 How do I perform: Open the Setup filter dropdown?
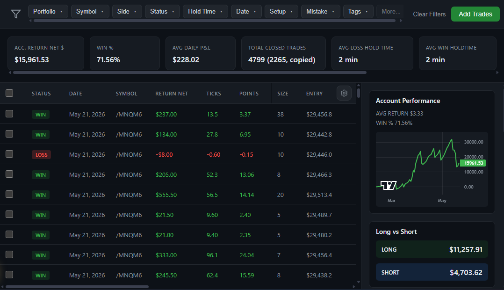coord(281,12)
